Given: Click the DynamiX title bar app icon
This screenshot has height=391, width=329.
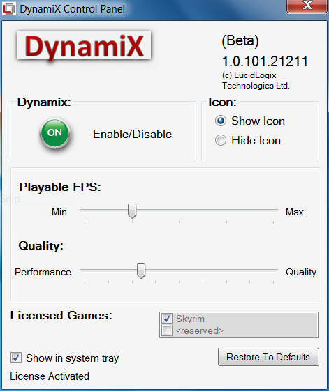Looking at the screenshot, I should 8,9.
